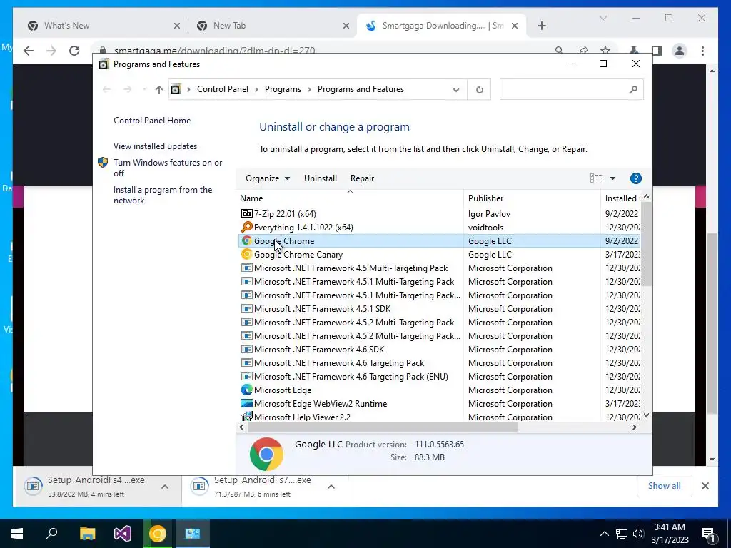Screen dimensions: 731x548
Task: Close the Chrome downloads bar
Action: [x=705, y=486]
